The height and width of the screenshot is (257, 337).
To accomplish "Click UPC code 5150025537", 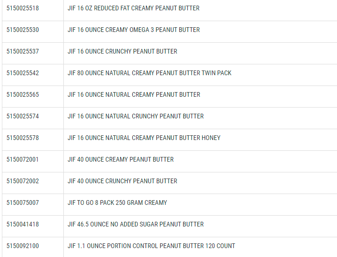I will [23, 52].
